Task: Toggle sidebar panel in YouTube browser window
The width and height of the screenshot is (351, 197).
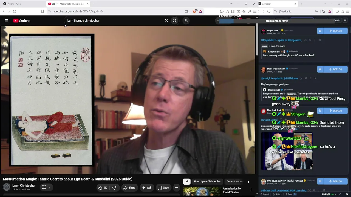Action: tap(233, 11)
